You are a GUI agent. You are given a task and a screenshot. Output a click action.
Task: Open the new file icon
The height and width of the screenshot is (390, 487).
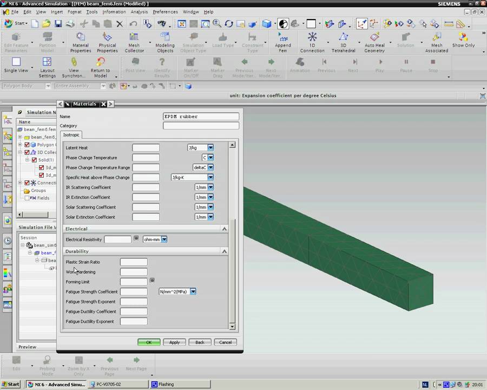(x=35, y=24)
